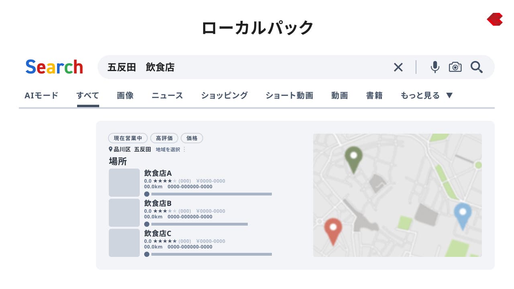
Task: Run the search with the magnifier icon
Action: (477, 67)
